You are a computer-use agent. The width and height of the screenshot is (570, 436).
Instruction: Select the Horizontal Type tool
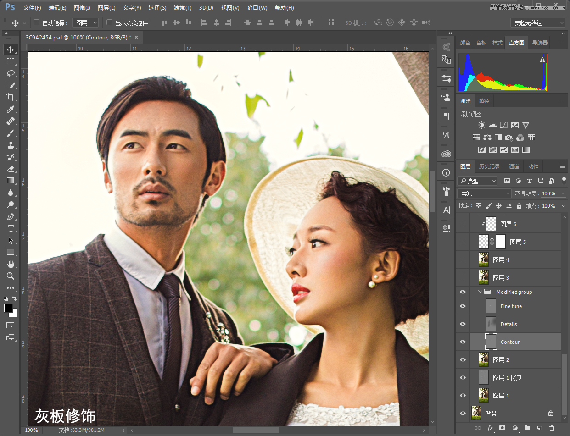[x=11, y=228]
